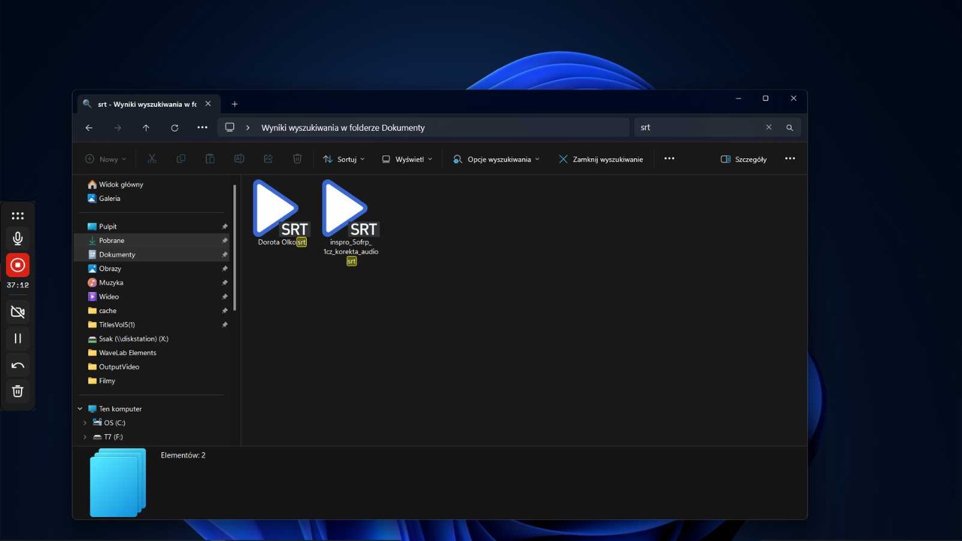This screenshot has height=541, width=962.
Task: Go up one folder level
Action: click(146, 127)
